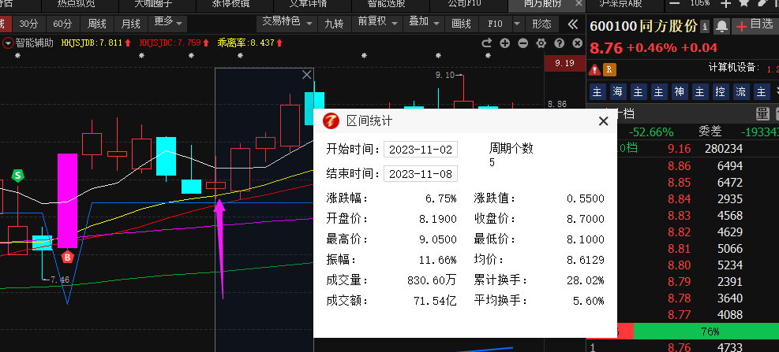This screenshot has height=352, width=779.
Task: Click the restore/redo arrow icon in chart toolbar
Action: (x=487, y=43)
